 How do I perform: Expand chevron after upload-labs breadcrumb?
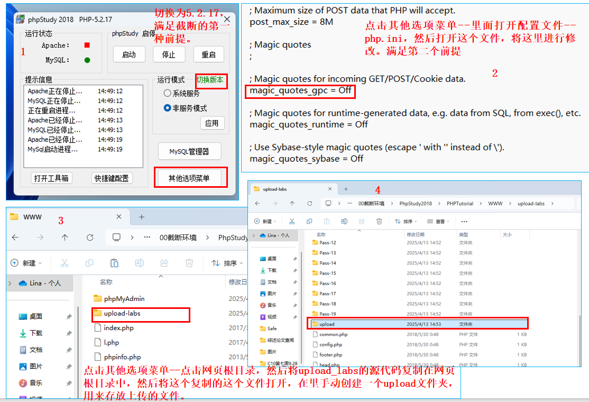coord(552,203)
